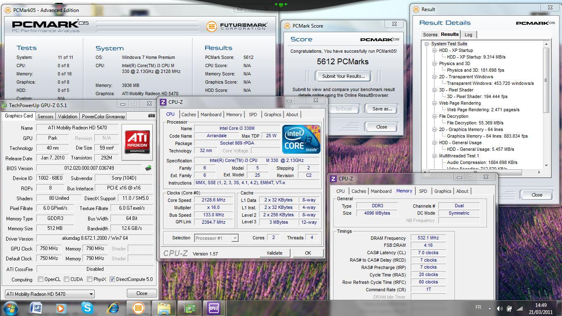Collapse the 2D - Transparent Windows node

point(434,77)
